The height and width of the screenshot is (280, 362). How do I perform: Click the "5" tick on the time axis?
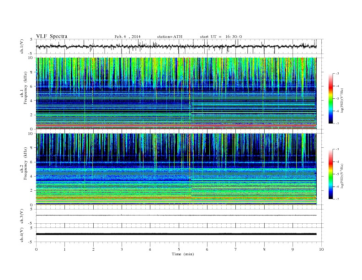(179, 249)
